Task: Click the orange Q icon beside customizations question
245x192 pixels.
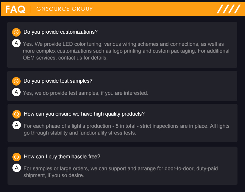Action: (16, 32)
